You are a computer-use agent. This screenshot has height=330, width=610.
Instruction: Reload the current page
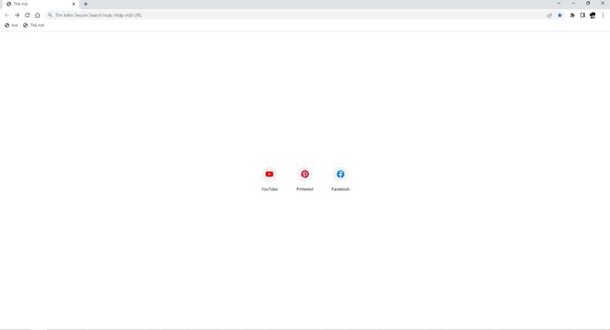coord(27,15)
